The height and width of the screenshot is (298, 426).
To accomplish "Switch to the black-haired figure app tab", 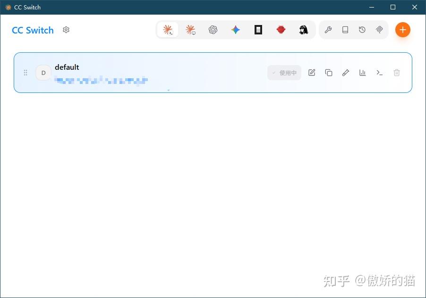I will (304, 30).
